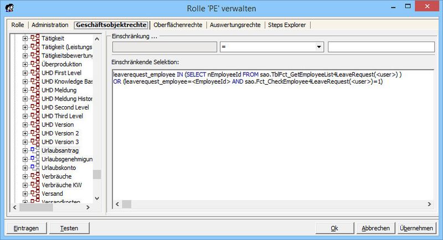Click the tree vertical scrollbar thumb

(x=97, y=174)
